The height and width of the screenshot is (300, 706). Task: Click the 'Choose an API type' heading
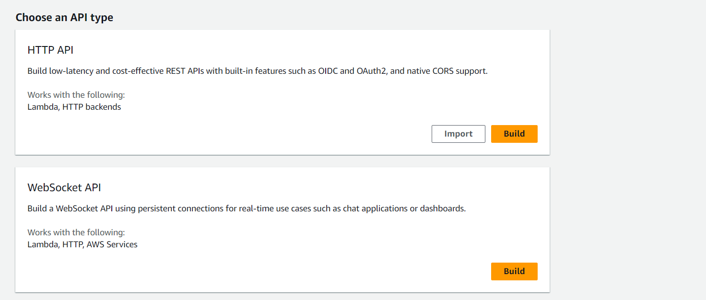pyautogui.click(x=64, y=18)
